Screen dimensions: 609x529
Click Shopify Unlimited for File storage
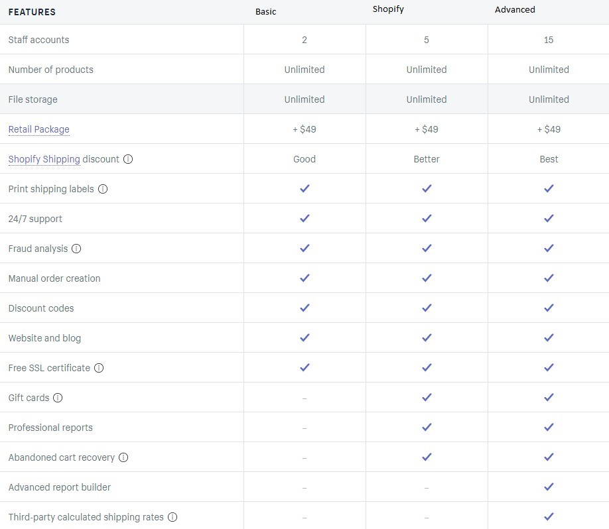(x=427, y=99)
